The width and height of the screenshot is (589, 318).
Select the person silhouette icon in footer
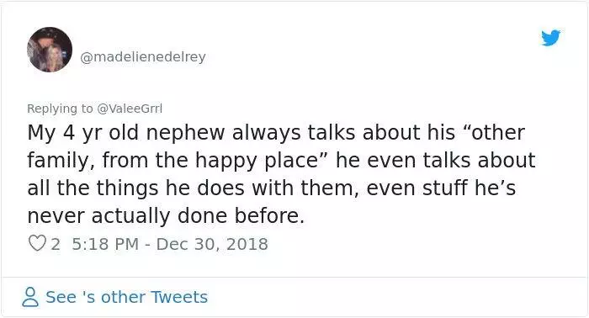point(30,297)
